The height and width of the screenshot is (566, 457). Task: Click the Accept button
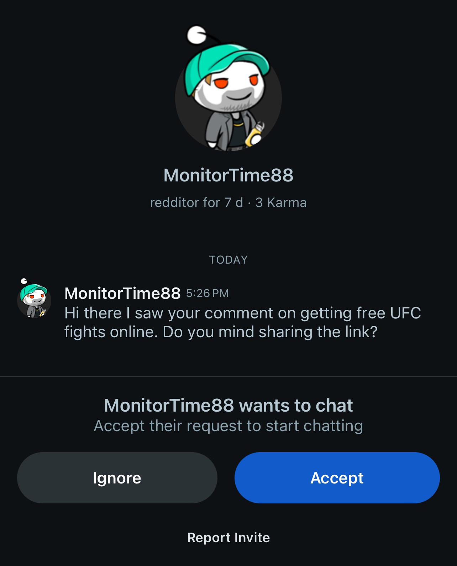[337, 477]
